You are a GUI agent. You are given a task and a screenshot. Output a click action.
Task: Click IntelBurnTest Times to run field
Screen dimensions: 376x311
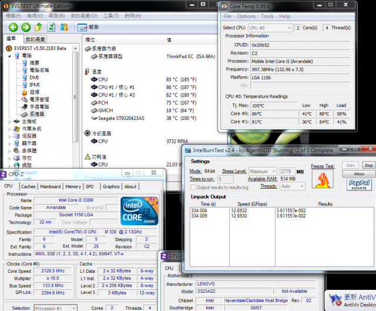click(x=226, y=179)
